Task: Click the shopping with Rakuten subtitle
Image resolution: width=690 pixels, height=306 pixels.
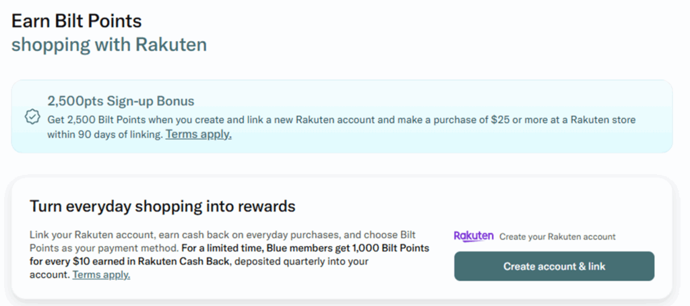Action: click(109, 44)
